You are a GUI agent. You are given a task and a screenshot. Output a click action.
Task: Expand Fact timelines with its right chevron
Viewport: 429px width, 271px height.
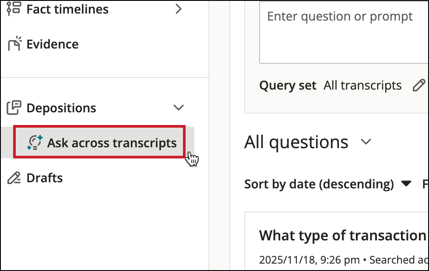coord(179,8)
